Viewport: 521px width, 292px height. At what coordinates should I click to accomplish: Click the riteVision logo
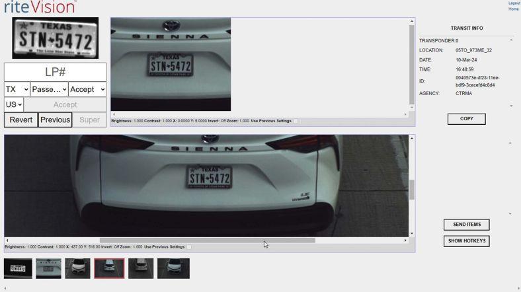point(40,7)
